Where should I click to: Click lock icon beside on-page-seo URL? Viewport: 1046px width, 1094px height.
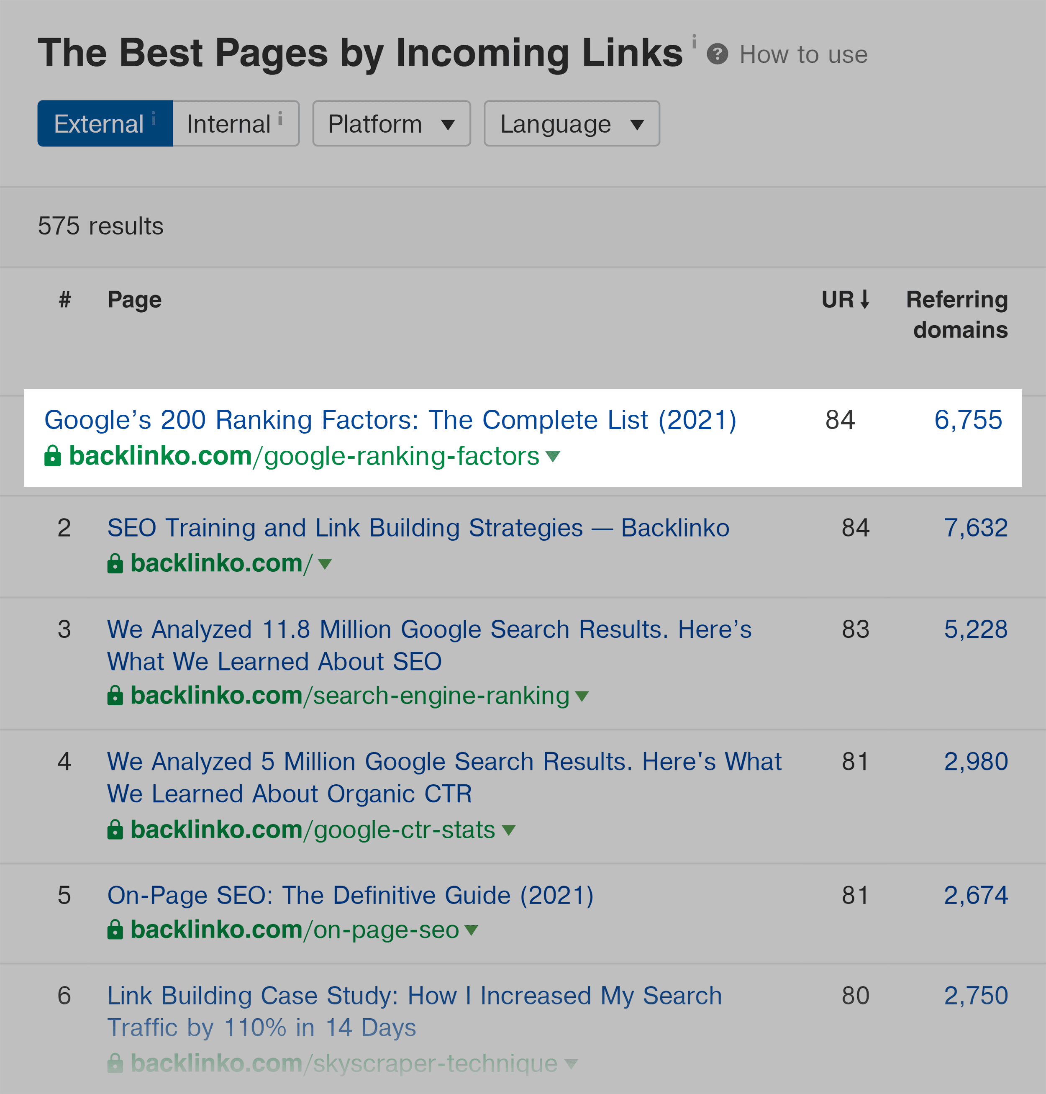pyautogui.click(x=115, y=930)
